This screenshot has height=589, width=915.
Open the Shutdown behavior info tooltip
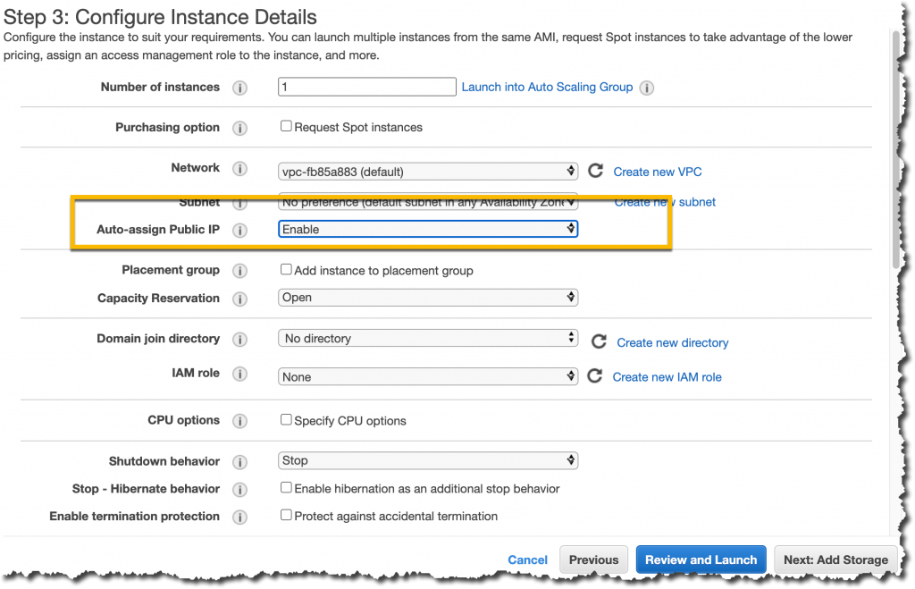pyautogui.click(x=239, y=461)
